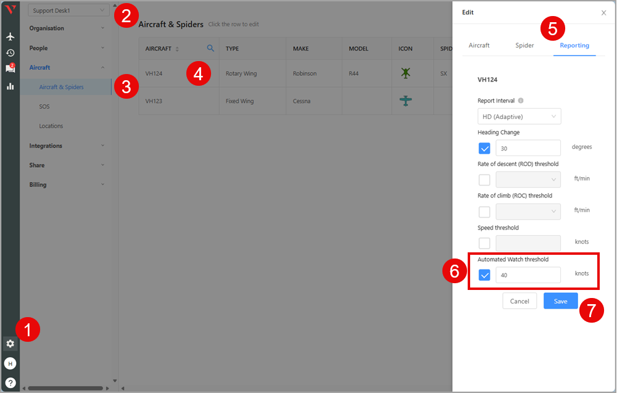
Task: Uncheck the Heading Change checkbox
Action: [x=484, y=148]
